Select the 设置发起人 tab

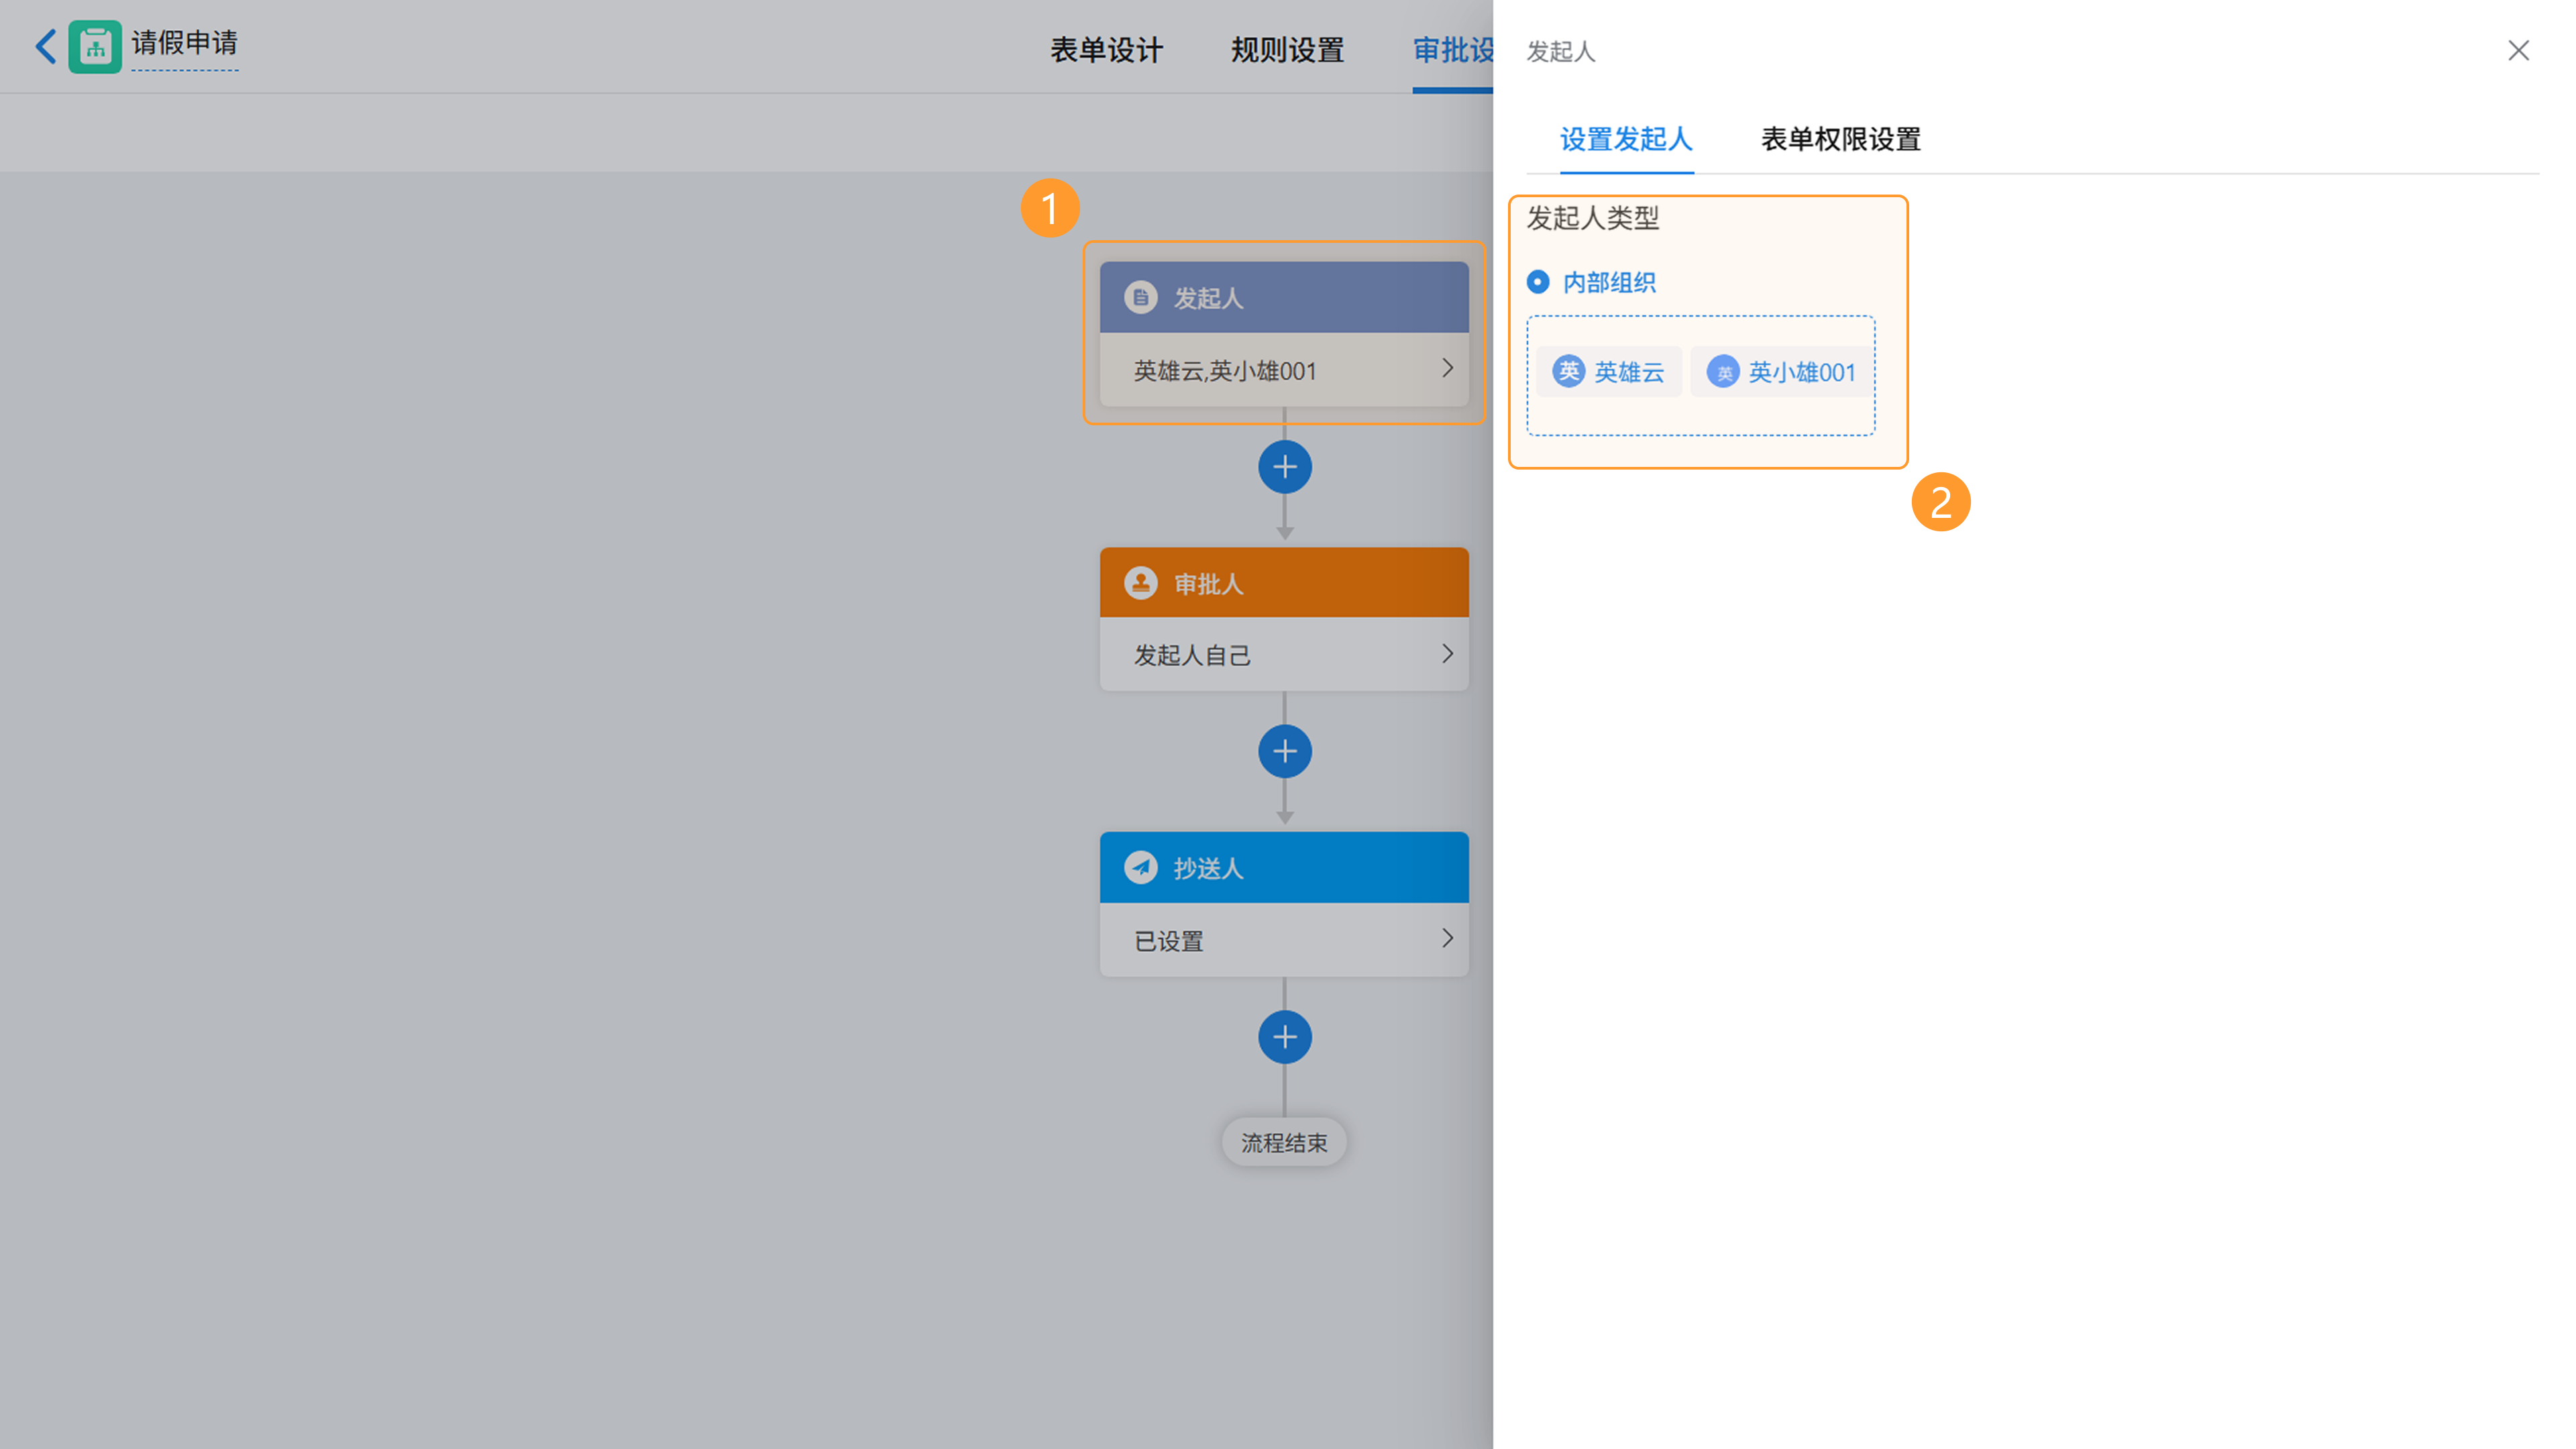(x=1626, y=139)
